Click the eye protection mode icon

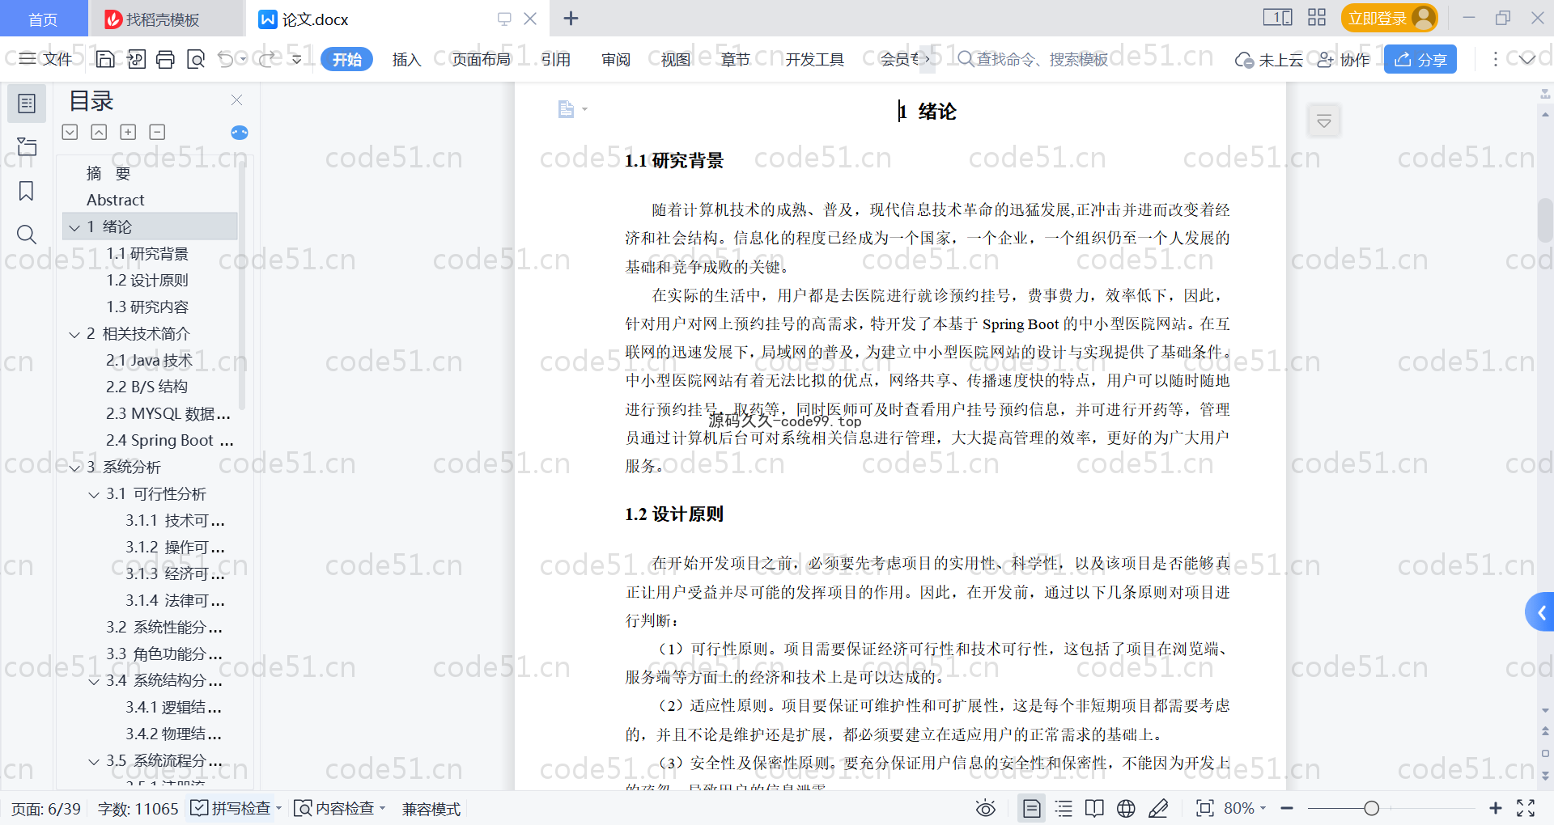pyautogui.click(x=985, y=808)
